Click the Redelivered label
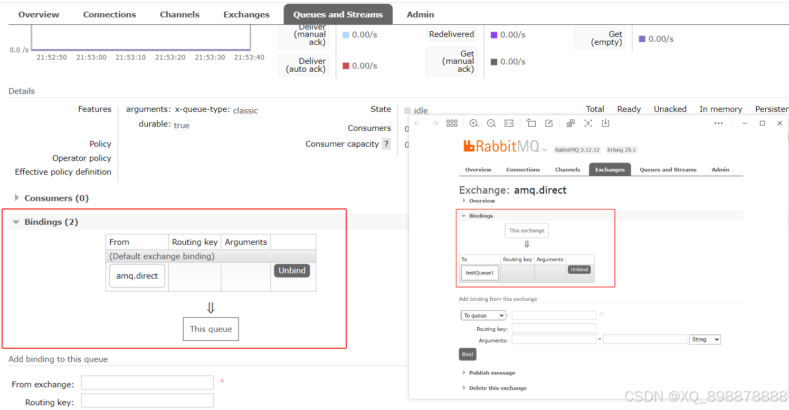 [451, 34]
